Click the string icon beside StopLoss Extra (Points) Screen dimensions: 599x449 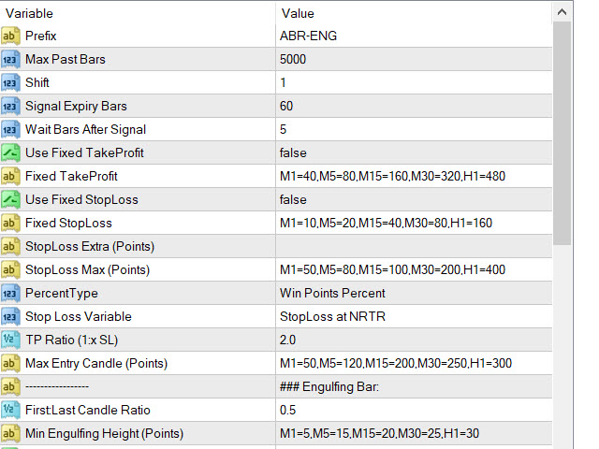click(10, 247)
